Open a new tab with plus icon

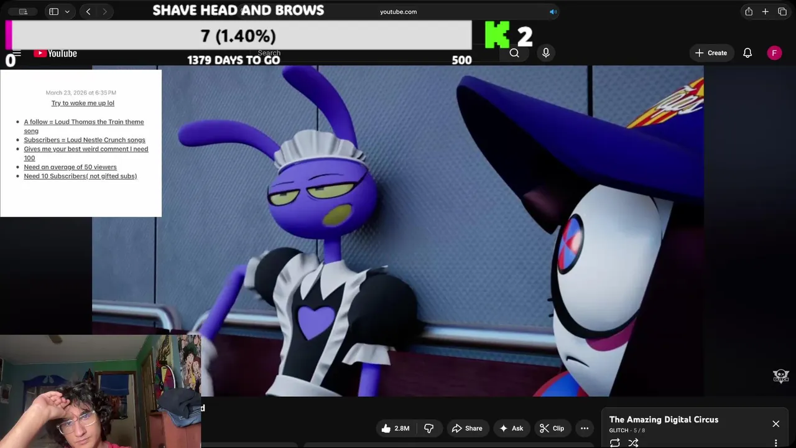(766, 11)
